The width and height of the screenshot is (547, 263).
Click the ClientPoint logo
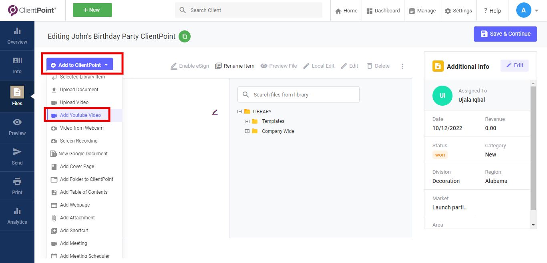[x=32, y=10]
